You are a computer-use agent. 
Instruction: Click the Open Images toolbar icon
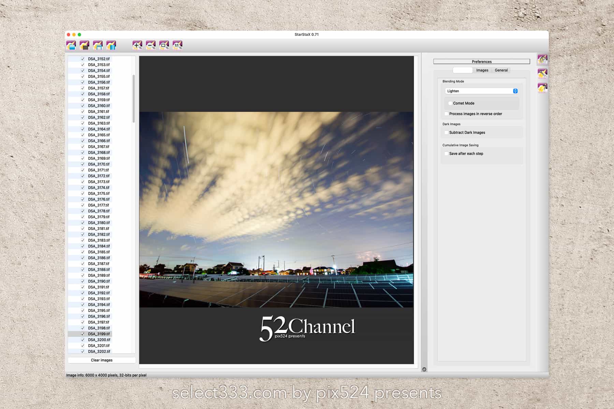[x=71, y=45]
